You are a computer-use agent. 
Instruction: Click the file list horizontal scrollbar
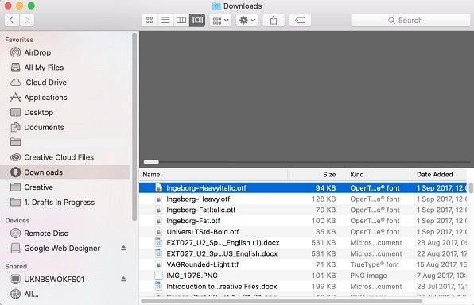[x=282, y=301]
